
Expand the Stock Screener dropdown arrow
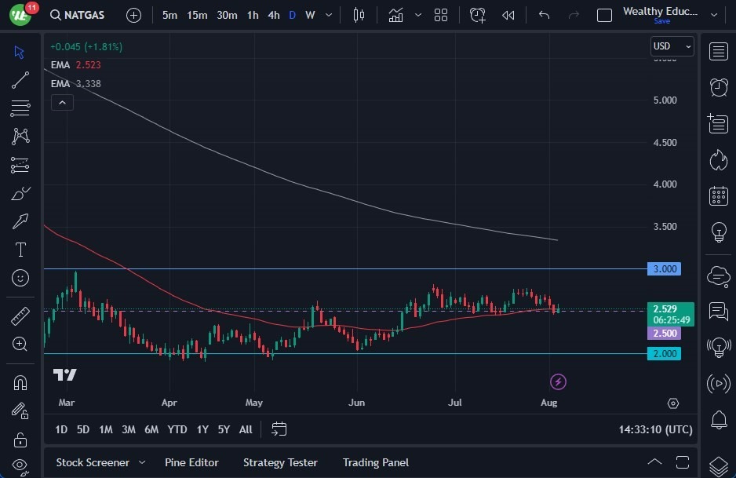[x=142, y=462]
